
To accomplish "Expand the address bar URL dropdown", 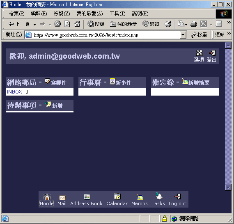I will tap(183, 35).
